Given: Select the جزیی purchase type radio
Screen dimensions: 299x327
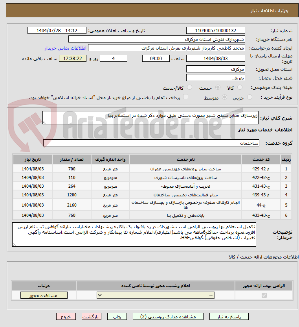Looking at the screenshot, I should (x=249, y=97).
